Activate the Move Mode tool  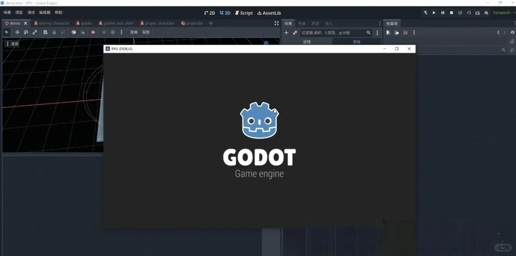click(x=18, y=32)
